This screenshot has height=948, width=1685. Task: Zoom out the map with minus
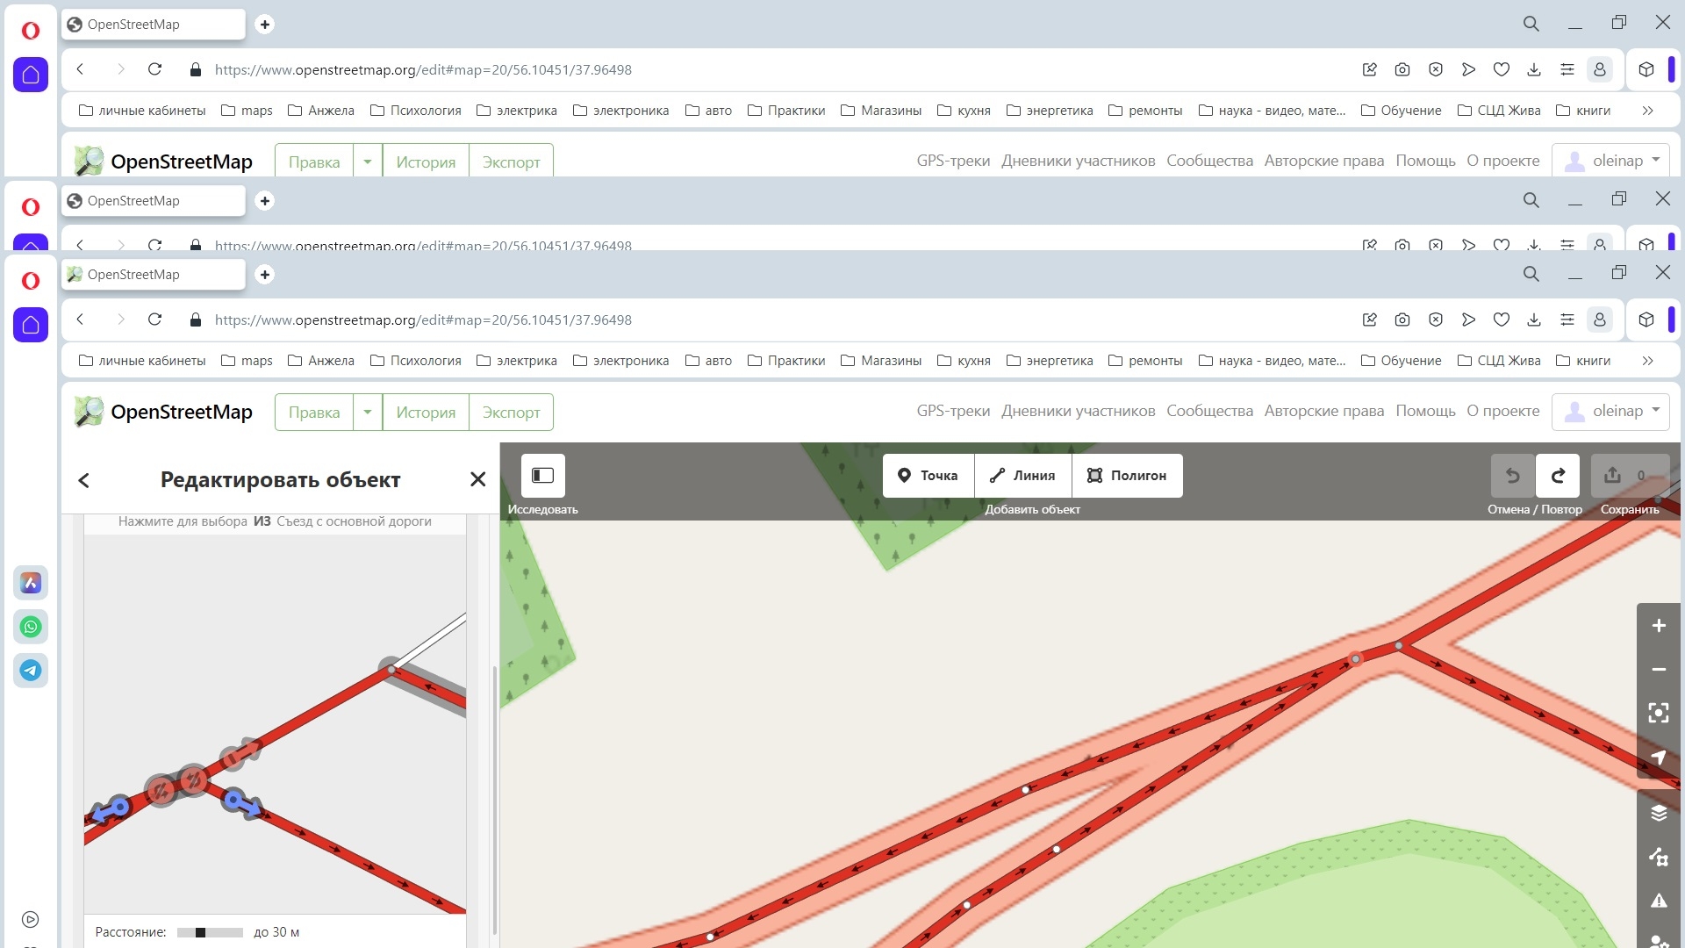click(1658, 670)
